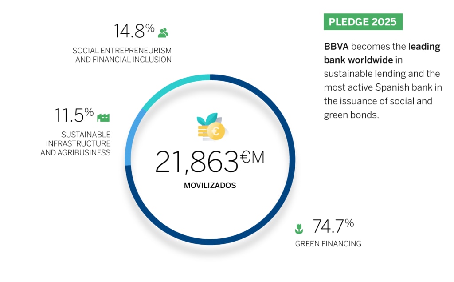454x282 pixels.
Task: Click the euro coin with leaves icon
Action: 211,127
